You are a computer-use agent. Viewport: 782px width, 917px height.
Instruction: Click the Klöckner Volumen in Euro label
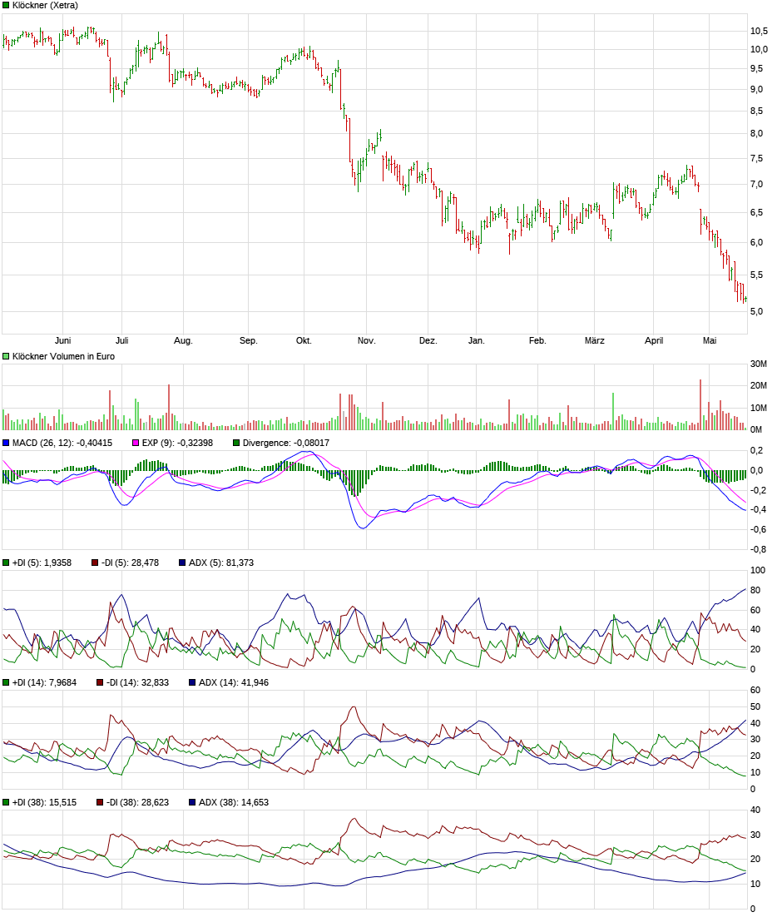(63, 356)
